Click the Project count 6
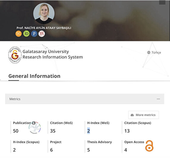The image size is (170, 158). coord(51,150)
